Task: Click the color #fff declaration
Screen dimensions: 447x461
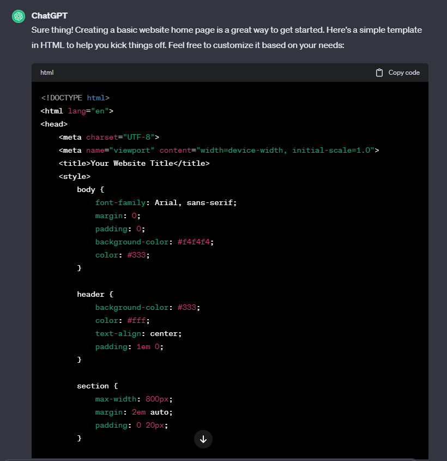Action: coord(120,320)
